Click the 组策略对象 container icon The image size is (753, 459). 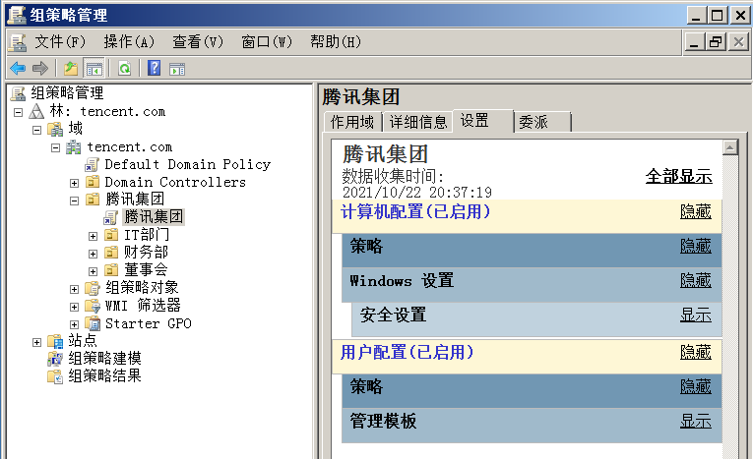[x=93, y=288]
